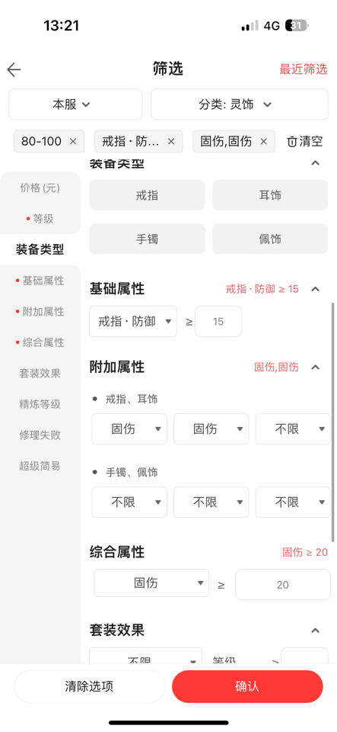Viewport: 337px width, 732px height.
Task: Select the 戒指 equipment type option
Action: coord(147,195)
